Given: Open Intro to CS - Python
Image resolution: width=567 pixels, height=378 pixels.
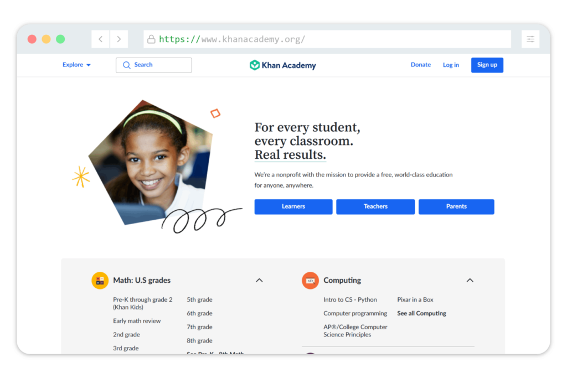Looking at the screenshot, I should (350, 299).
